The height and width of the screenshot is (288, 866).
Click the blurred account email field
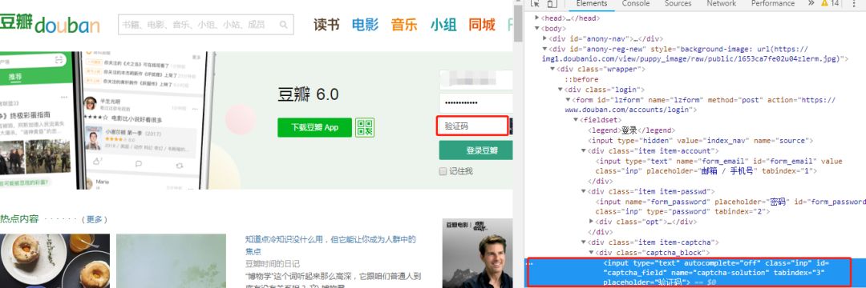click(476, 79)
